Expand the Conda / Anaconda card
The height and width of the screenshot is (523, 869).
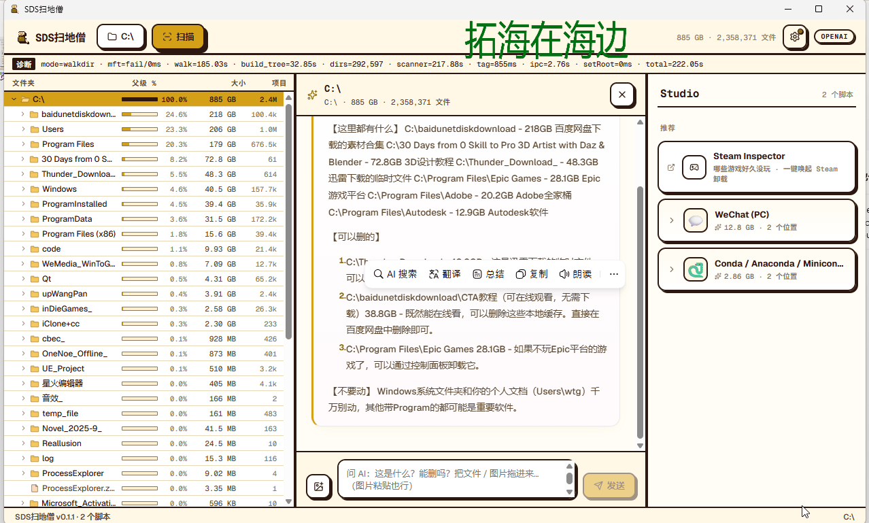pyautogui.click(x=671, y=269)
